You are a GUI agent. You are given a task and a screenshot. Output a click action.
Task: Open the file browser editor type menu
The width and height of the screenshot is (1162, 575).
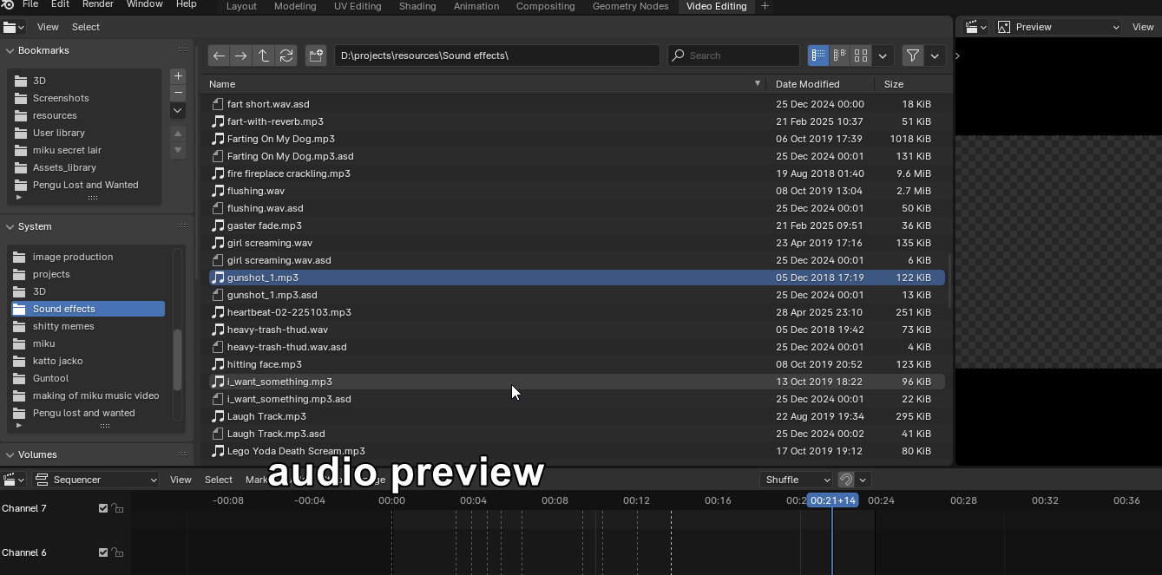(x=14, y=27)
